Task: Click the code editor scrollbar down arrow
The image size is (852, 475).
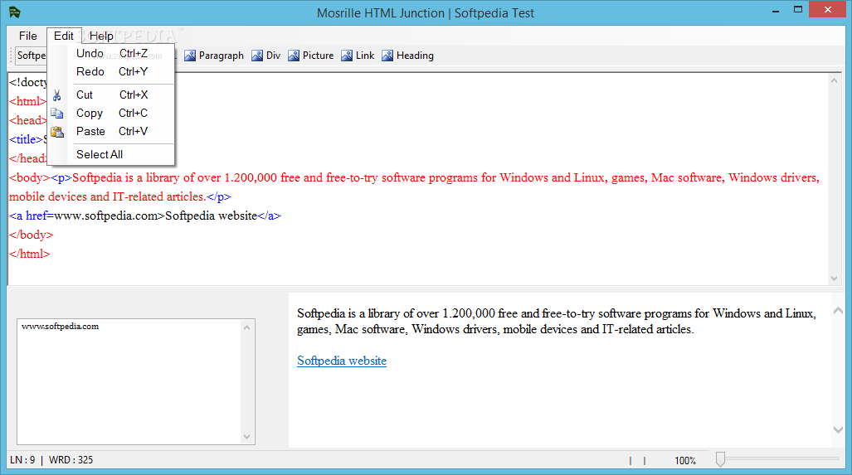Action: tap(834, 279)
